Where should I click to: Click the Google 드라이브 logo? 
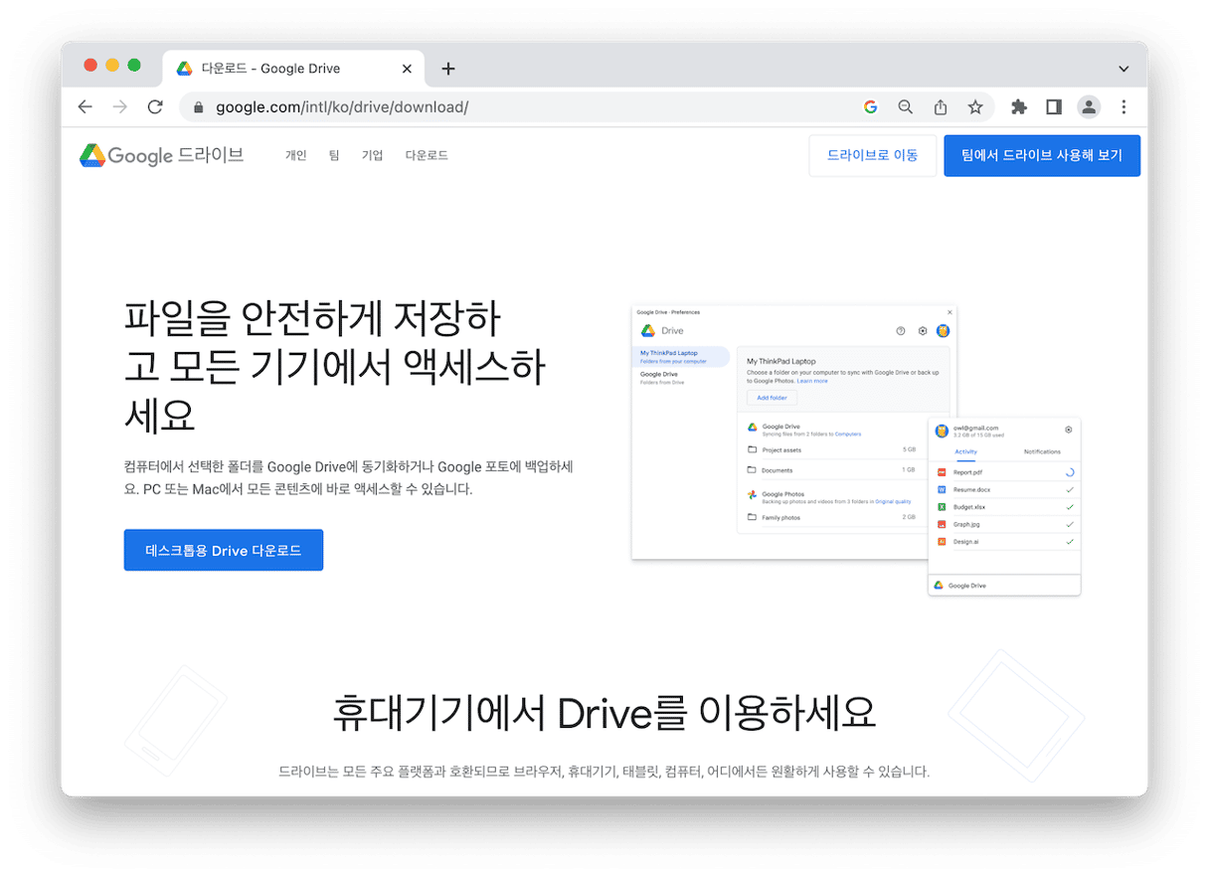[162, 155]
